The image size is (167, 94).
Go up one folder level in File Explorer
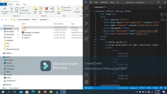(x=11, y=20)
